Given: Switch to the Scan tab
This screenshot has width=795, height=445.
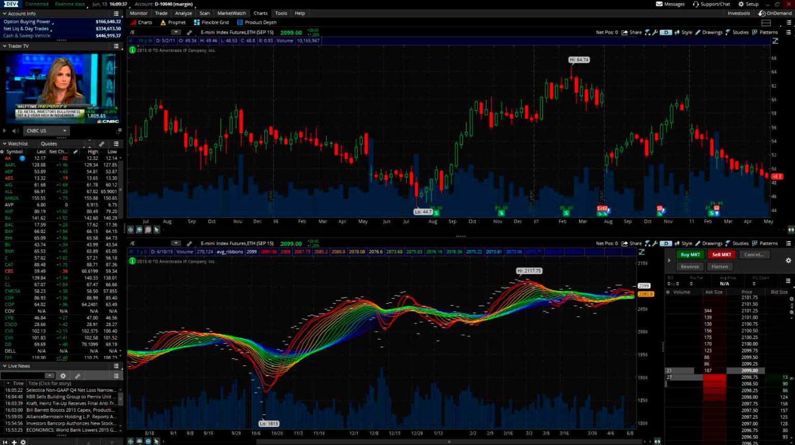Looking at the screenshot, I should click(x=204, y=13).
